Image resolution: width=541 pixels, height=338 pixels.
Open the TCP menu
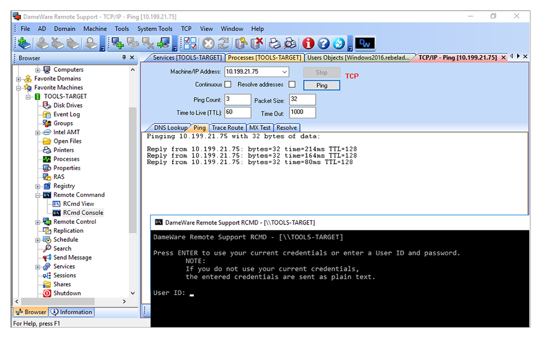(186, 29)
